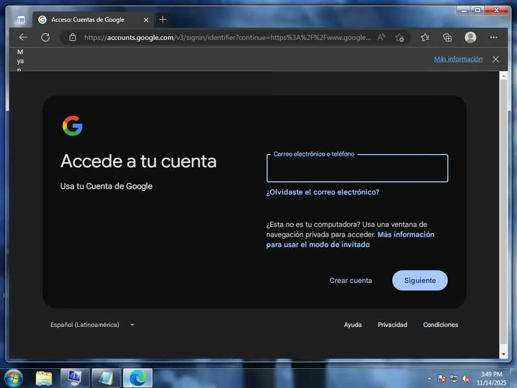The width and height of the screenshot is (517, 388).
Task: Click the Google logo on sign-in card
Action: pos(73,126)
